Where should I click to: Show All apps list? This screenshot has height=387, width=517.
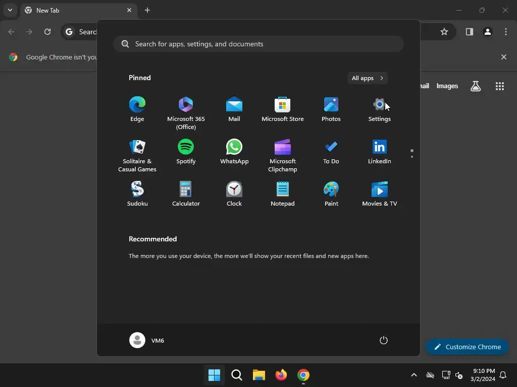click(368, 78)
